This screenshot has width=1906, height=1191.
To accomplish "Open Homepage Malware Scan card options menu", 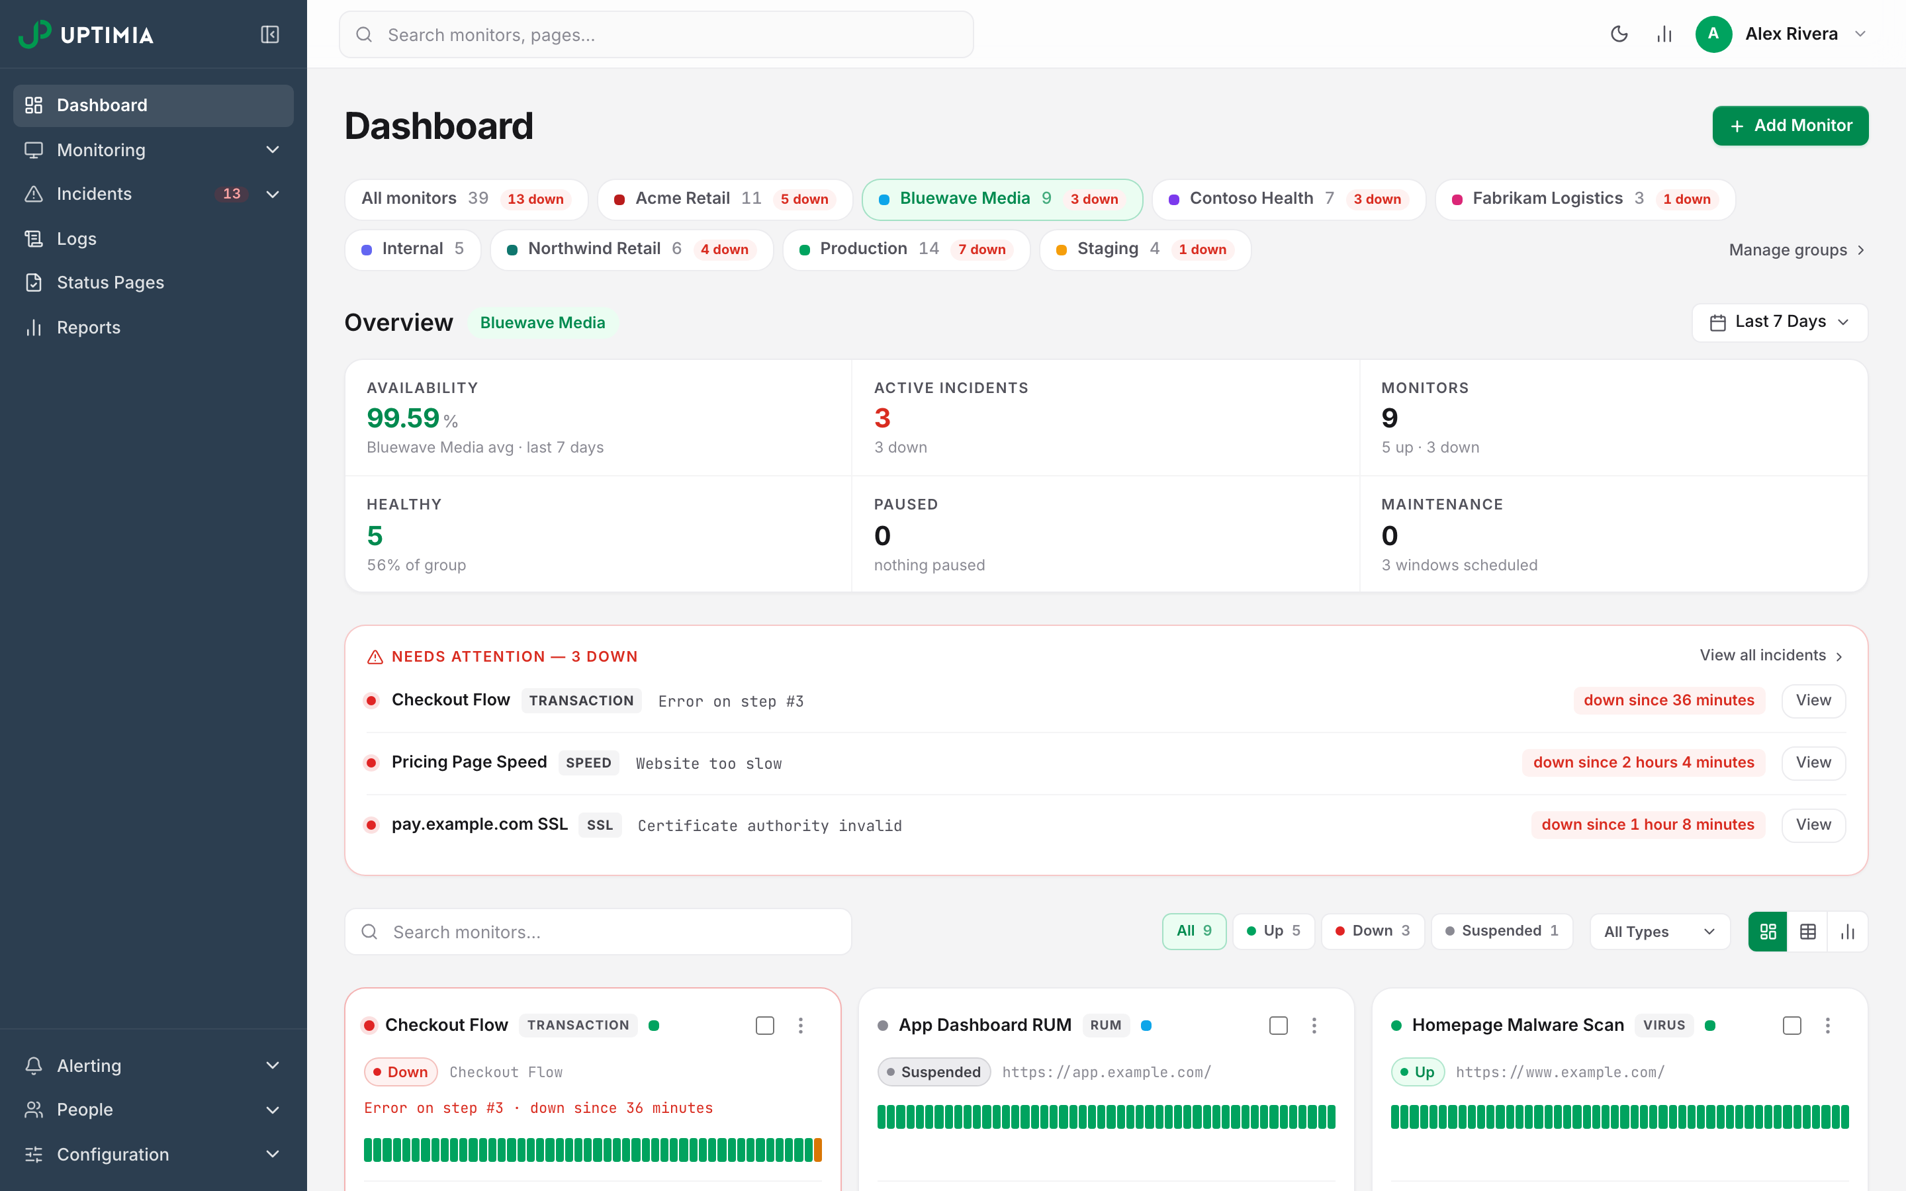I will [x=1827, y=1026].
